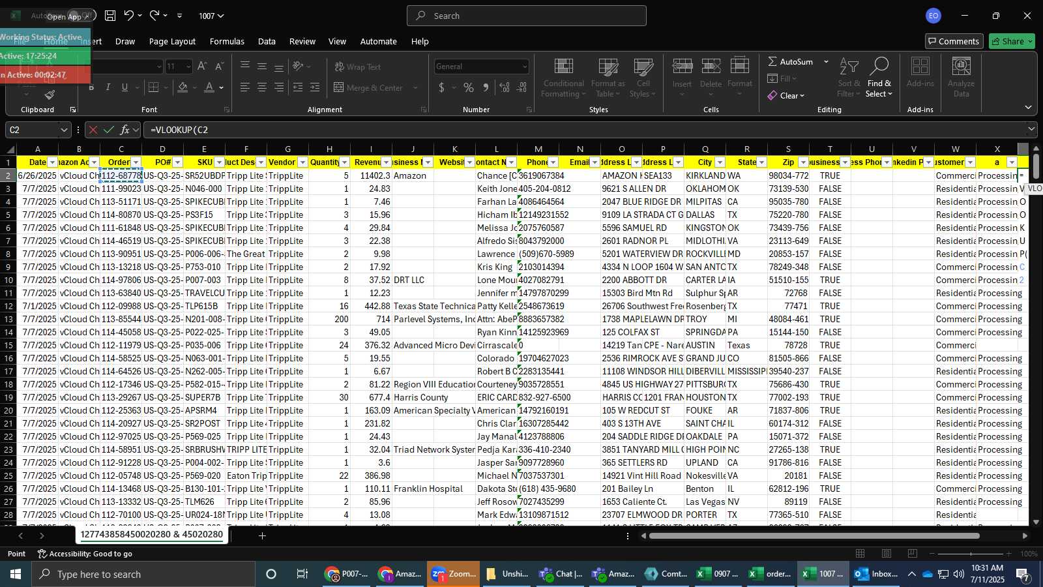Click the Undo arrow icon
Image resolution: width=1043 pixels, height=587 pixels.
coord(129,16)
